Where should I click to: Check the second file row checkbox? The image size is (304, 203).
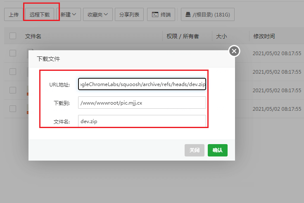(13, 72)
